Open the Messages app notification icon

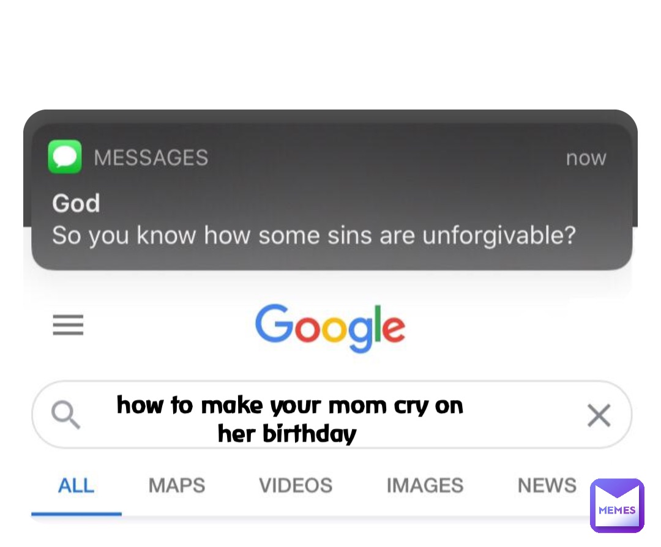64,157
